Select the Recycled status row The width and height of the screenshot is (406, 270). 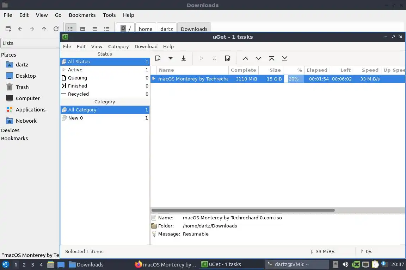pyautogui.click(x=105, y=94)
